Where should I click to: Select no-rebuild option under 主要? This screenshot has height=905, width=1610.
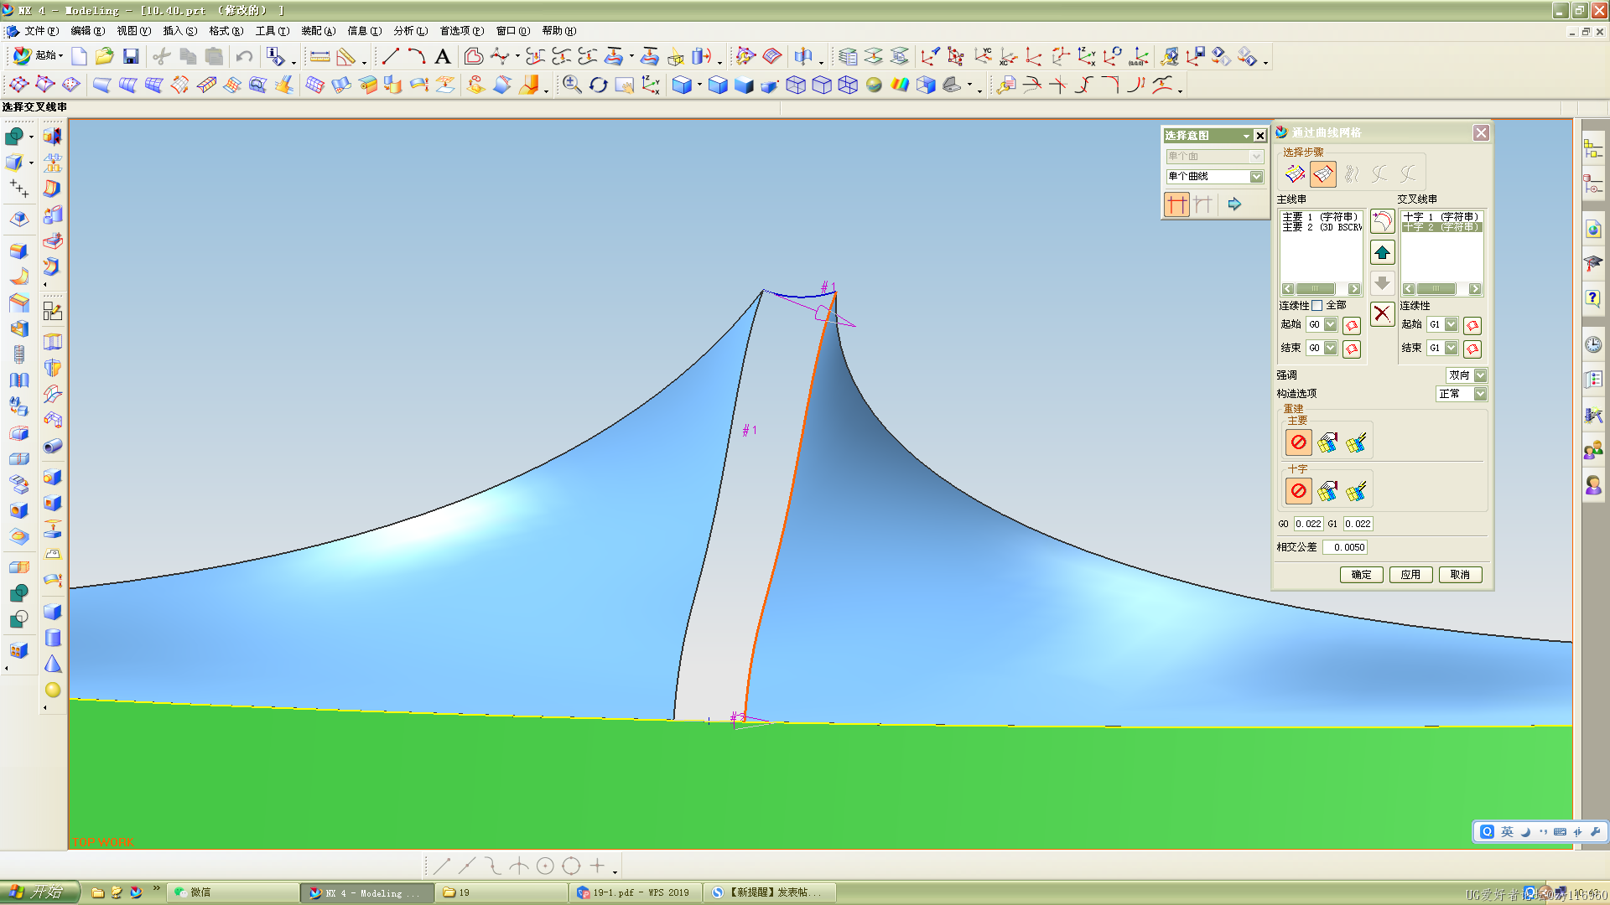pyautogui.click(x=1299, y=442)
